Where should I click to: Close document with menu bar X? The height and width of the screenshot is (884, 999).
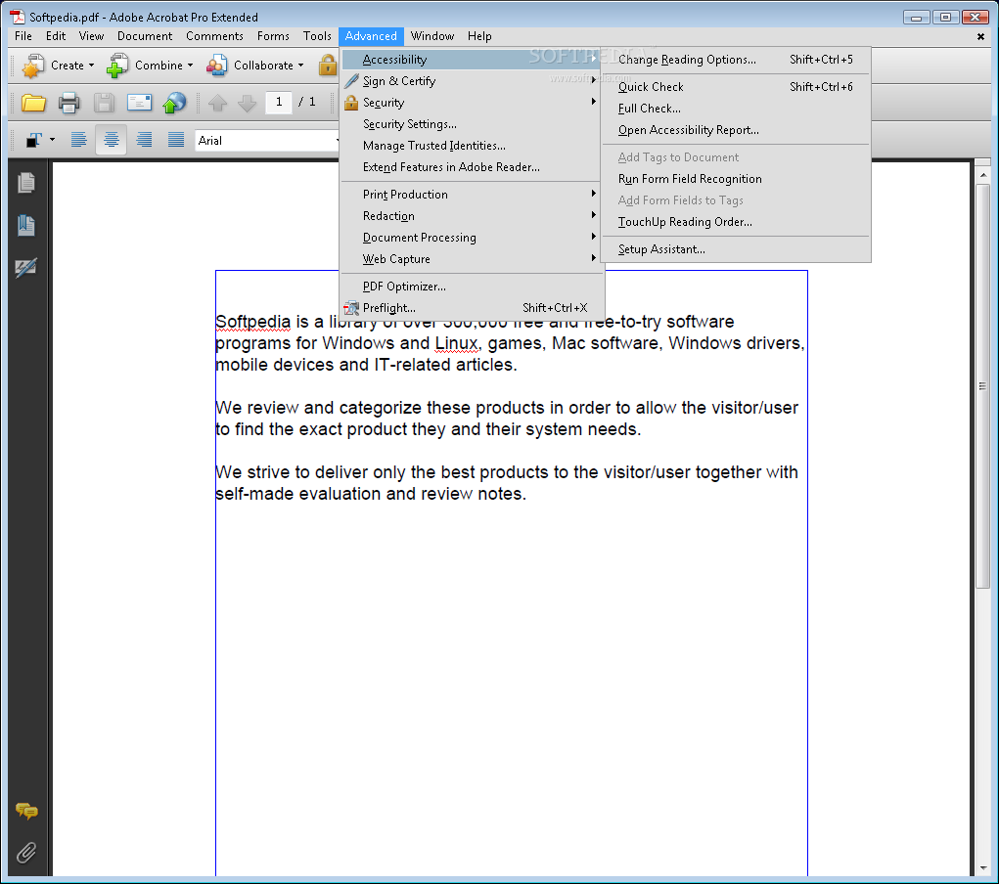[980, 37]
